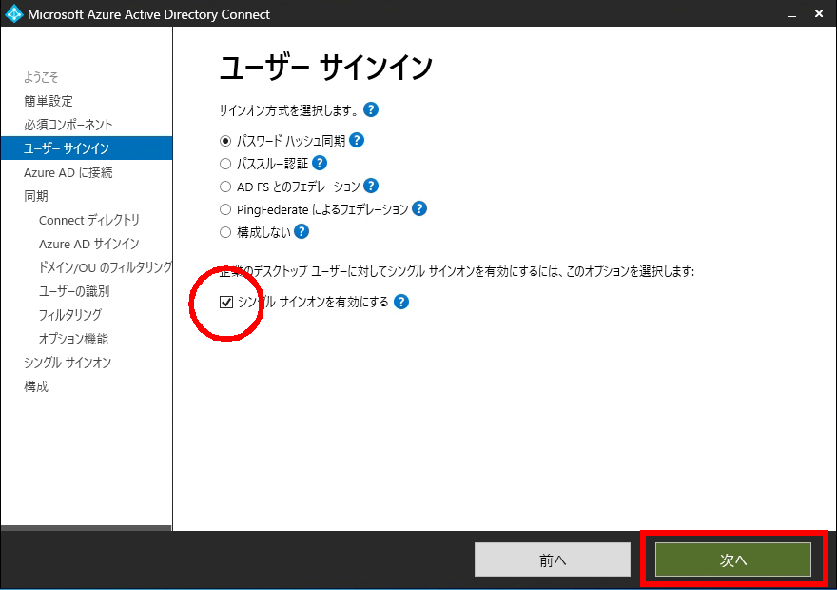Open help icon for パススルー認証

coord(320,163)
